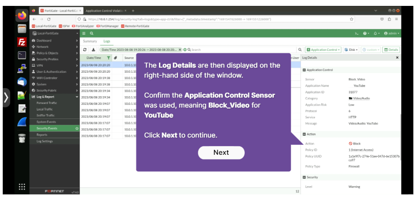Expand Security Profiles menu

pyautogui.click(x=54, y=59)
